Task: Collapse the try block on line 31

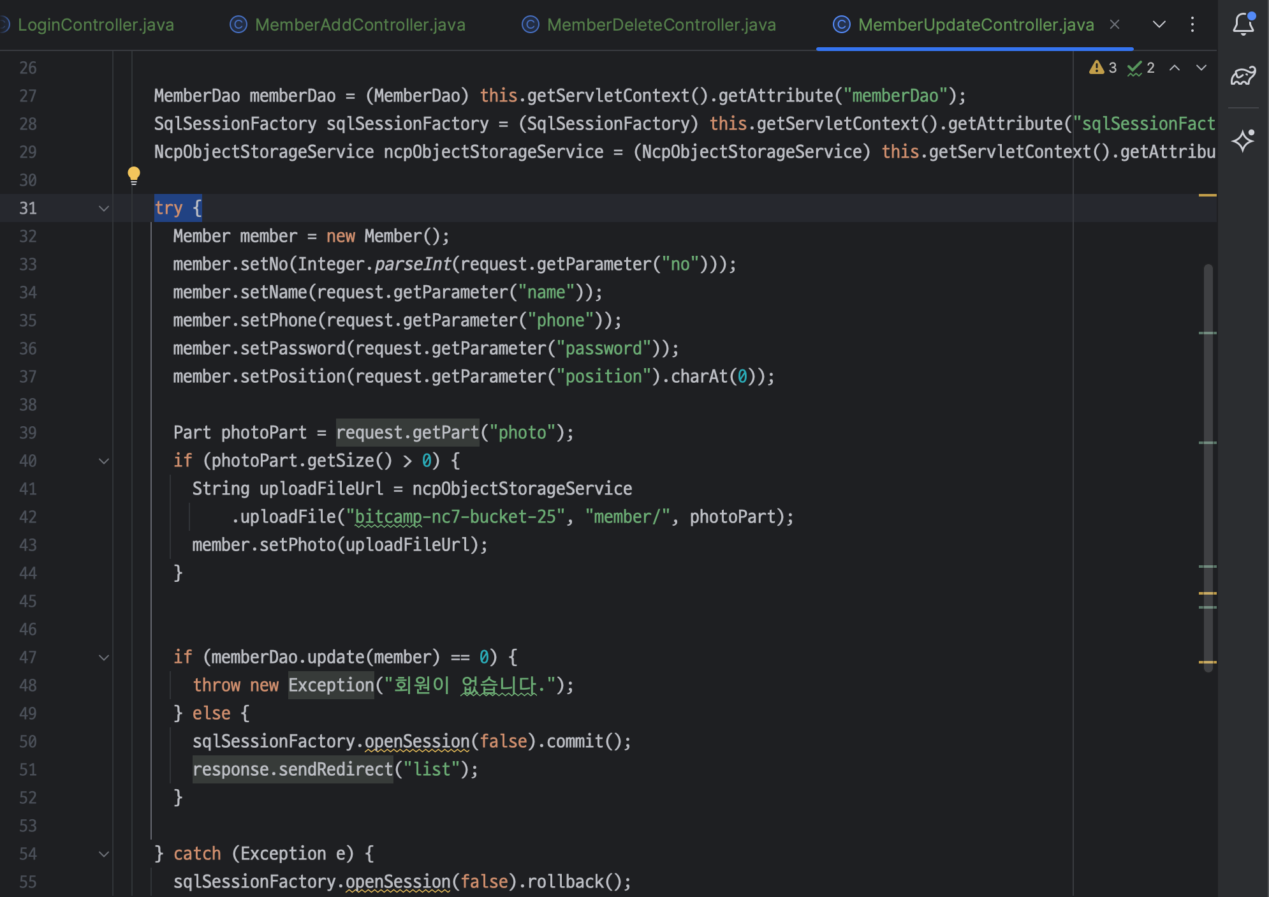Action: pos(104,209)
